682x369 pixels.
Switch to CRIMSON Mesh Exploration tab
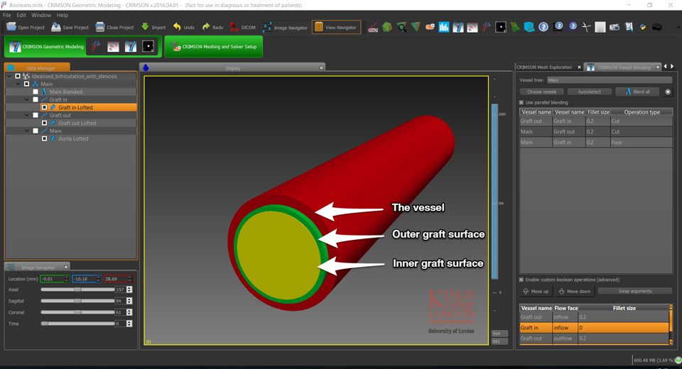click(544, 67)
